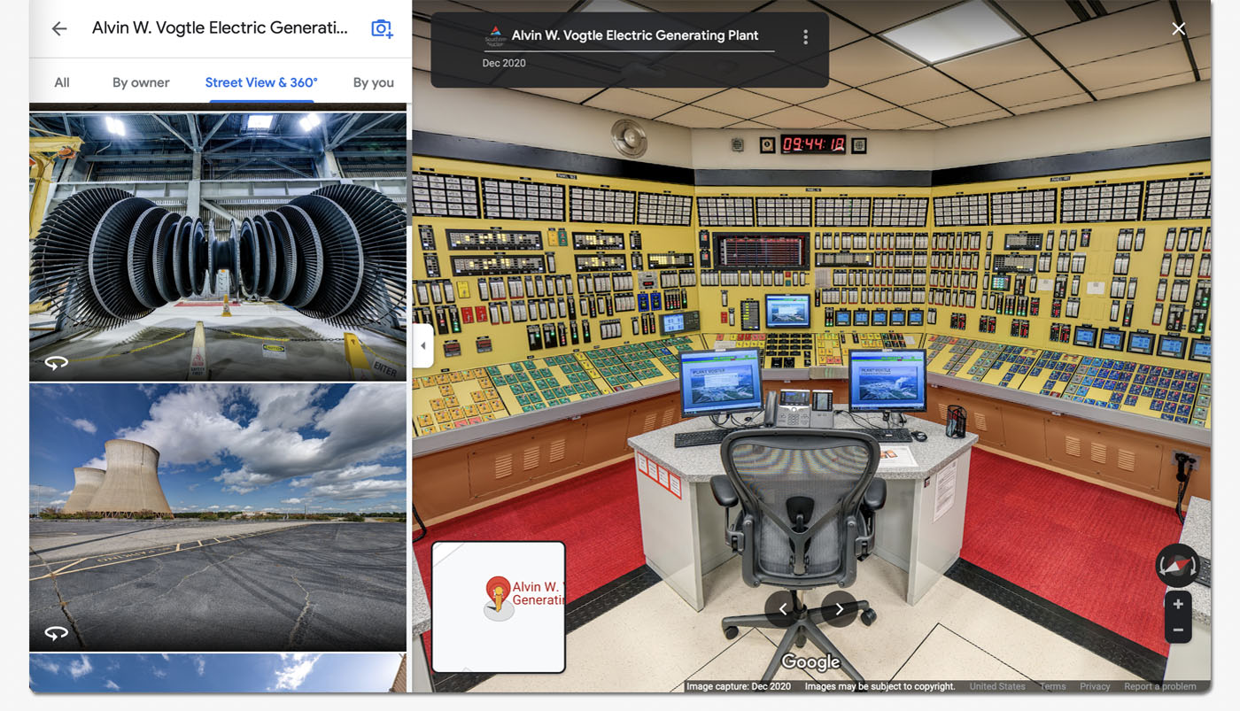The width and height of the screenshot is (1240, 711).
Task: Close the Street View photo viewer
Action: coord(1179,29)
